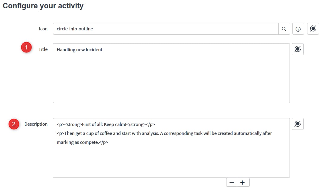Click the info icon beside the Icon field
This screenshot has height=190, width=322.
click(x=298, y=29)
